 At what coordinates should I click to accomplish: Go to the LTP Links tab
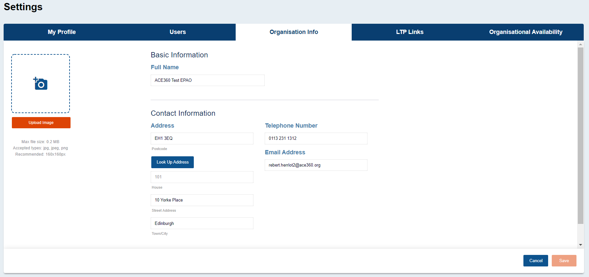click(x=410, y=32)
